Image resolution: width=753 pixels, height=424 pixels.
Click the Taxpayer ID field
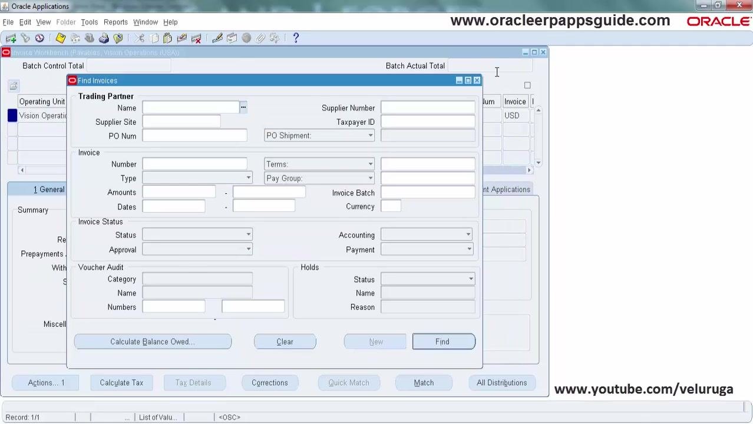pyautogui.click(x=428, y=122)
